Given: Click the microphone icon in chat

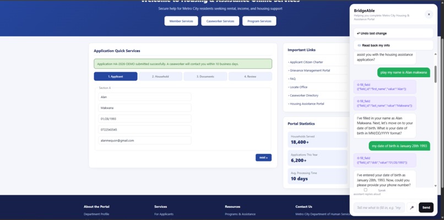Looking at the screenshot, I should point(411,207).
